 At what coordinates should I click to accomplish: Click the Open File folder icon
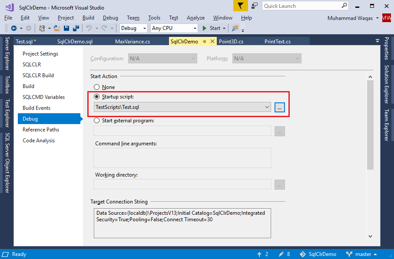point(57,28)
